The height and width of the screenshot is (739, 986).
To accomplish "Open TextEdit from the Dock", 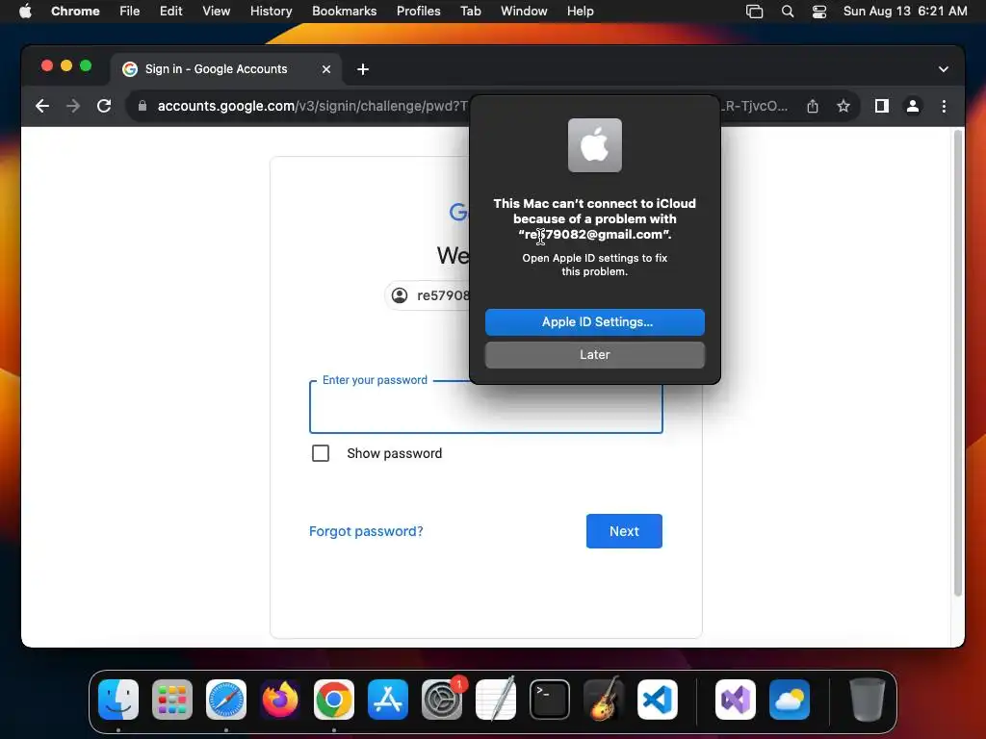I will (496, 700).
